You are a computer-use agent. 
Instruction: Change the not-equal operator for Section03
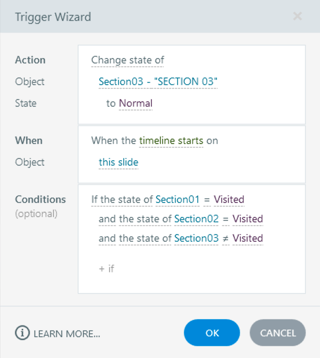pos(225,238)
